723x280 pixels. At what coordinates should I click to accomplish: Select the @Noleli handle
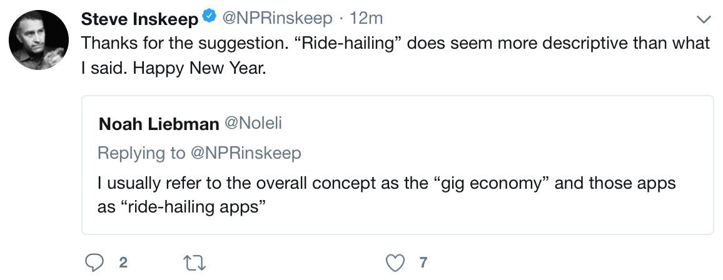point(253,124)
